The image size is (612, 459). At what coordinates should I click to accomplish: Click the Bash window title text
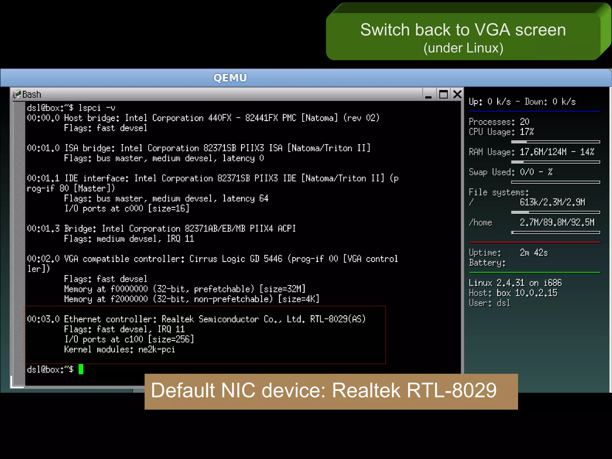coord(32,95)
